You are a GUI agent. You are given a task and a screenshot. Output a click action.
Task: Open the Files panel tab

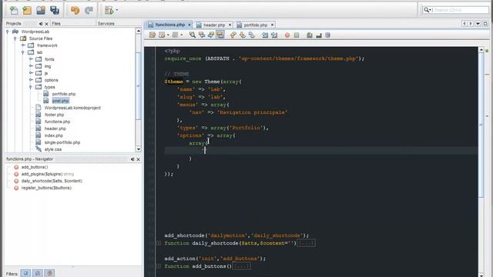coord(56,24)
